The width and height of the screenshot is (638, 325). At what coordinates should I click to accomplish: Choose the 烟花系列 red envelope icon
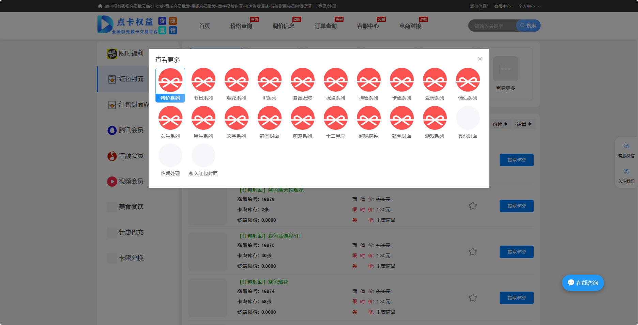click(x=236, y=80)
